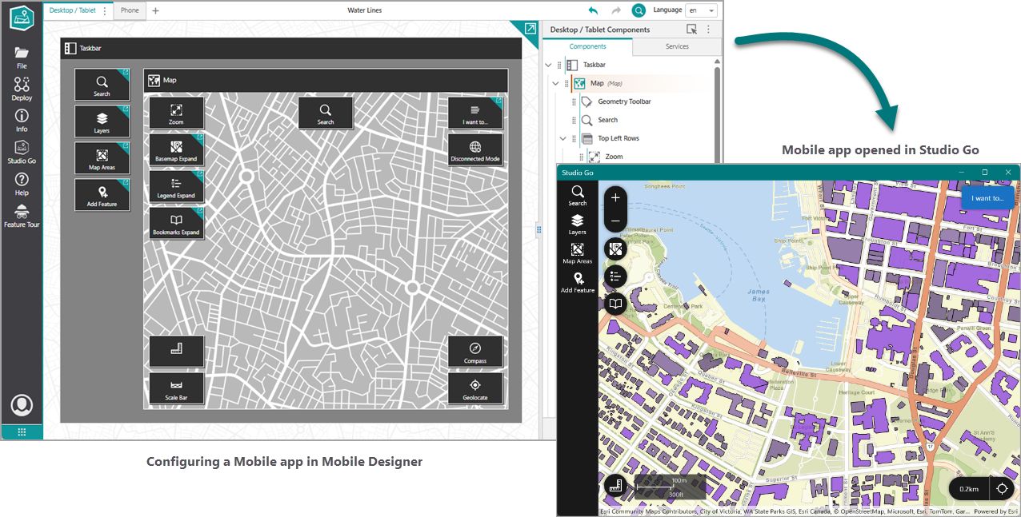Select the Basemap Expand tile

coord(176,149)
